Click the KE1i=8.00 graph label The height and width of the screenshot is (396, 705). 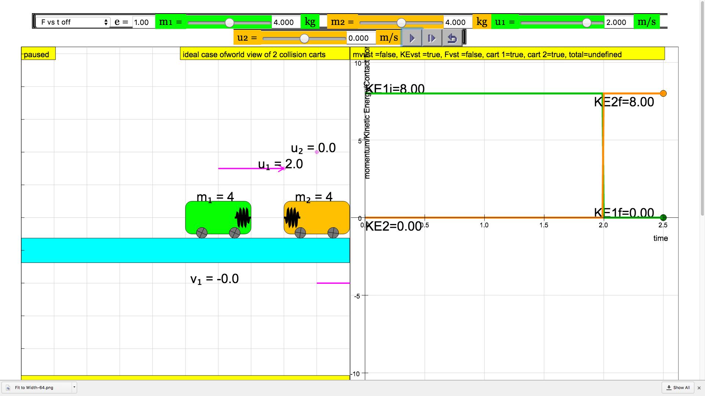coord(395,88)
